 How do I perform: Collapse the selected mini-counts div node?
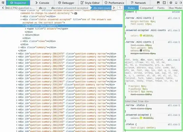click(x=23, y=26)
